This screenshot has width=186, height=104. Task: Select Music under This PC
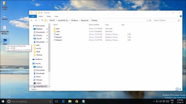pyautogui.click(x=38, y=77)
